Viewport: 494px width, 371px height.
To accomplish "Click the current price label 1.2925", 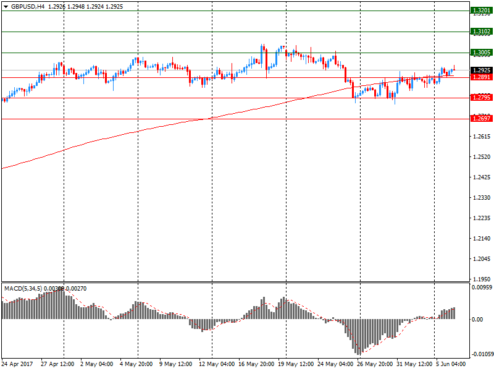I will pyautogui.click(x=482, y=70).
